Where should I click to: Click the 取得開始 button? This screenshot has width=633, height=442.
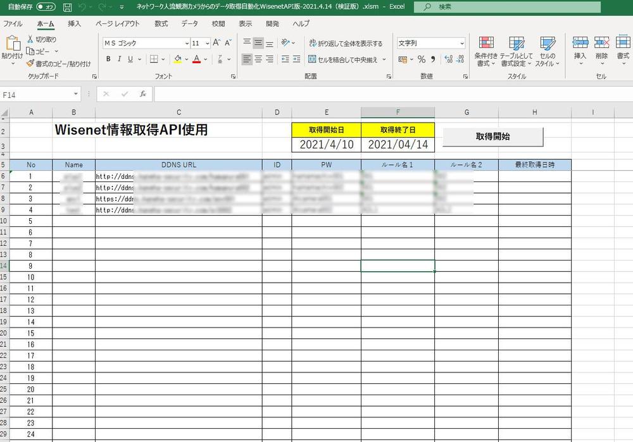point(493,137)
